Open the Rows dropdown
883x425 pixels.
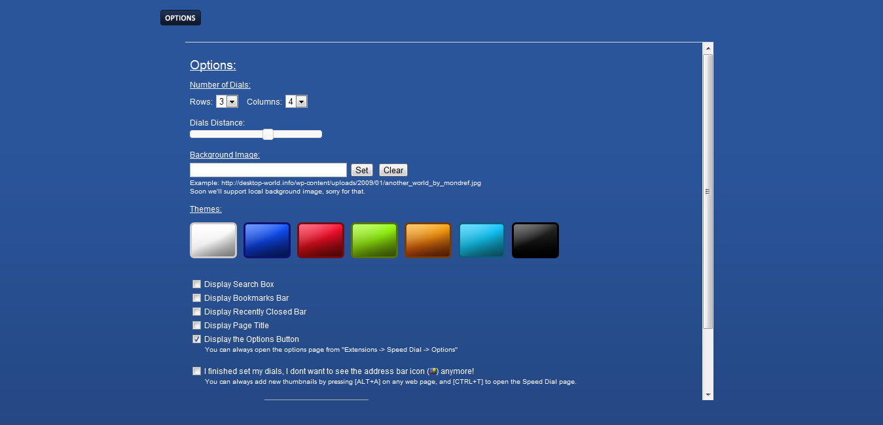click(226, 102)
